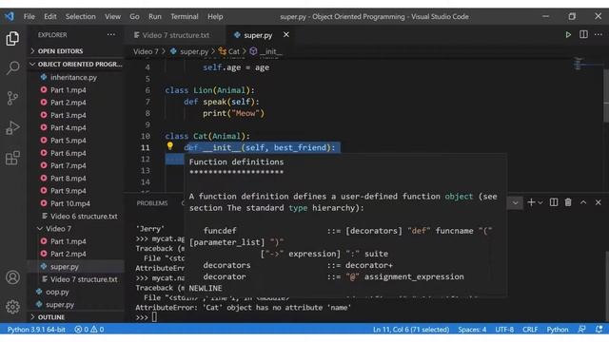Click the VS Code logo icon
The width and height of the screenshot is (609, 342).
click(10, 16)
